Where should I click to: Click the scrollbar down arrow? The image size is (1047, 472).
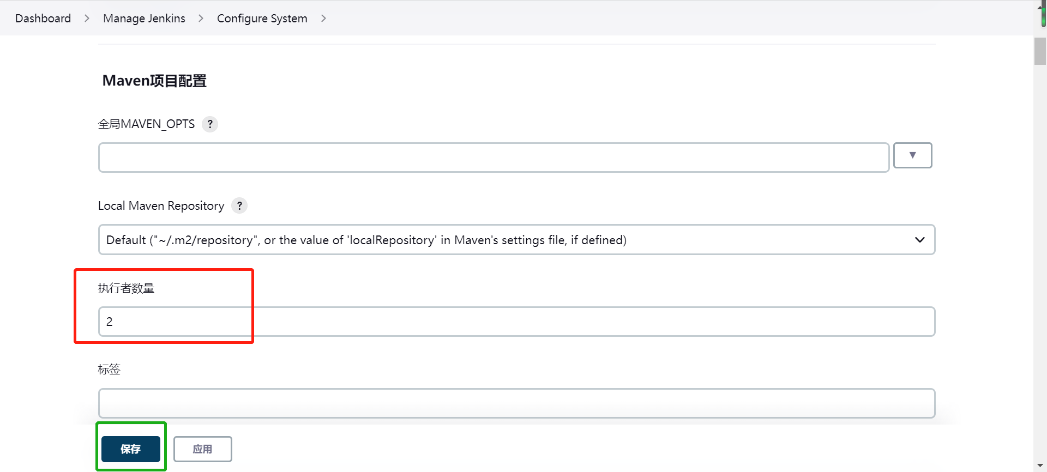(1040, 465)
